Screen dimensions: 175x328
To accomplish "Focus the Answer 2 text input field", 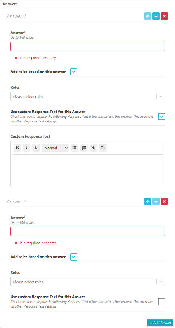I will click(x=88, y=231).
